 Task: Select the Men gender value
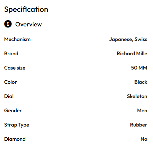tap(142, 111)
